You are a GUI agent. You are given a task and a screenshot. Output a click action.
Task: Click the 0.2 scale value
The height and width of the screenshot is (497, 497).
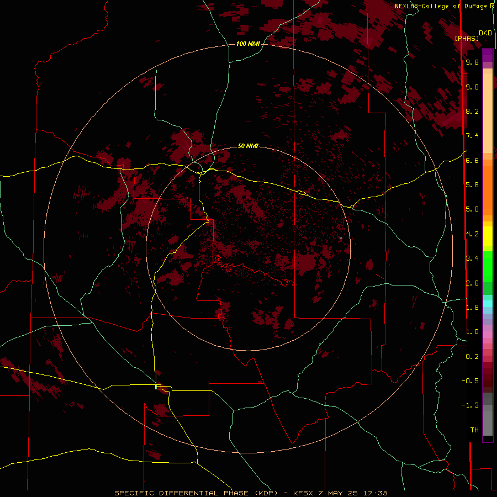(472, 357)
